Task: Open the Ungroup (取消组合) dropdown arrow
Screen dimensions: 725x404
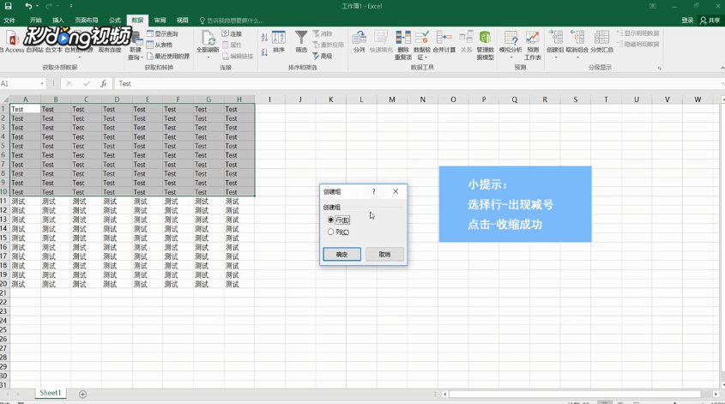Action: pos(577,57)
